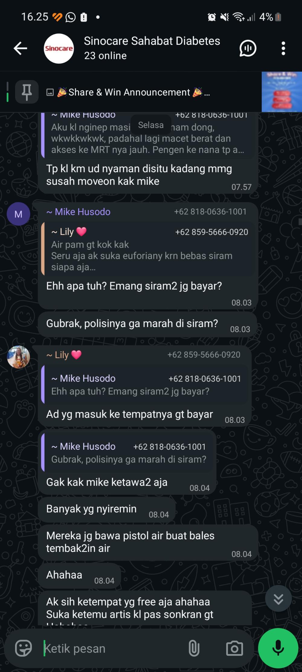This screenshot has width=302, height=672.
Task: Tap the paperclip attach icon
Action: [x=194, y=649]
